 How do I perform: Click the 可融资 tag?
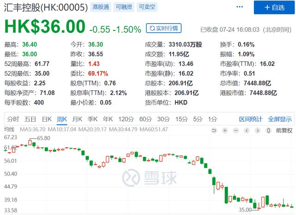click(124, 7)
